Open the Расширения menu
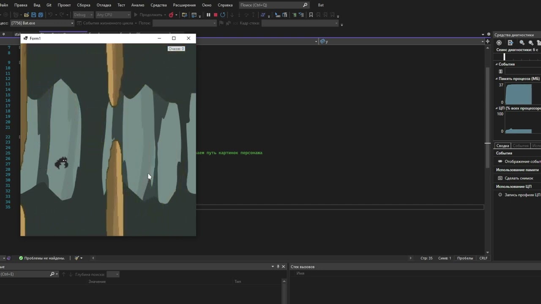Screen dimensions: 541x304 [x=184, y=5]
